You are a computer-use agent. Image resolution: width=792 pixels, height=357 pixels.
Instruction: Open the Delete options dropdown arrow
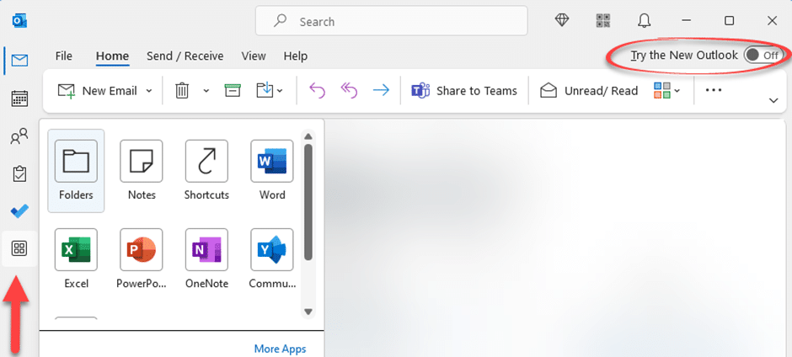tap(206, 91)
